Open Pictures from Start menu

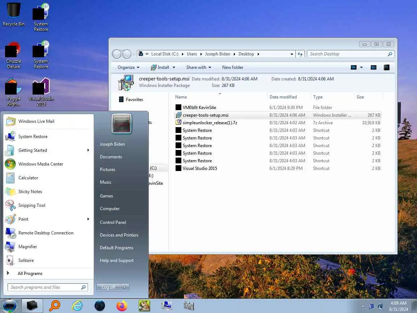tap(108, 170)
